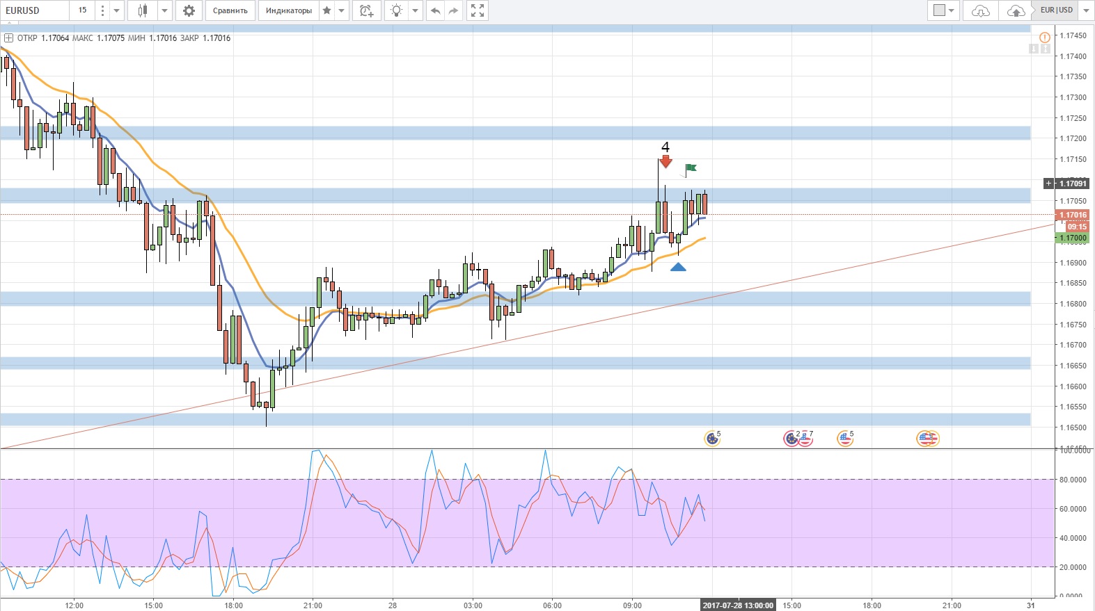The image size is (1095, 611).
Task: Select the single-chart layout square icon
Action: pos(940,10)
